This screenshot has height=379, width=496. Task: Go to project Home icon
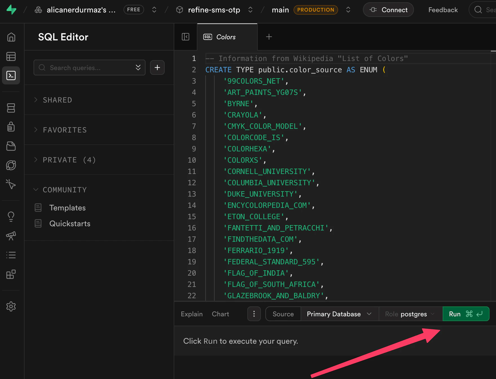coord(11,37)
